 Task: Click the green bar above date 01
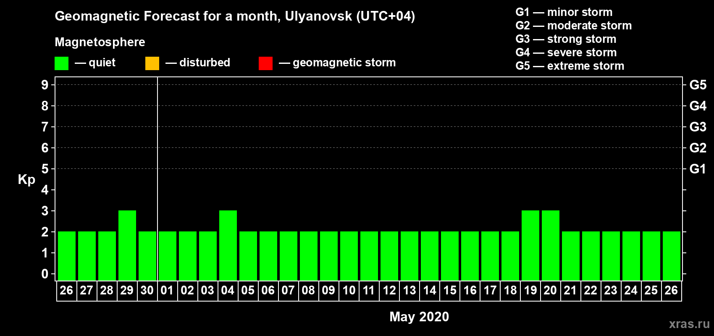coord(168,256)
